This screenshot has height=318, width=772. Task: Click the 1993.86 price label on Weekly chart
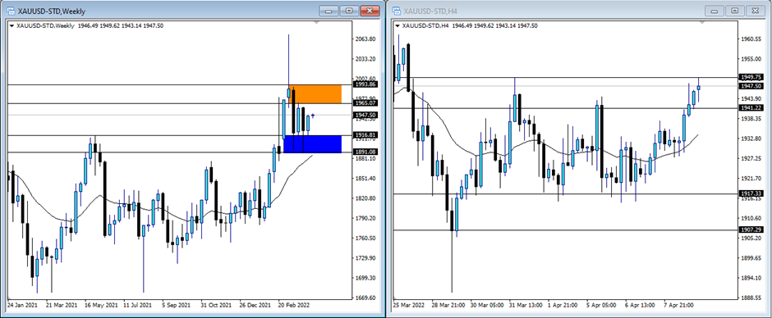[x=365, y=84]
